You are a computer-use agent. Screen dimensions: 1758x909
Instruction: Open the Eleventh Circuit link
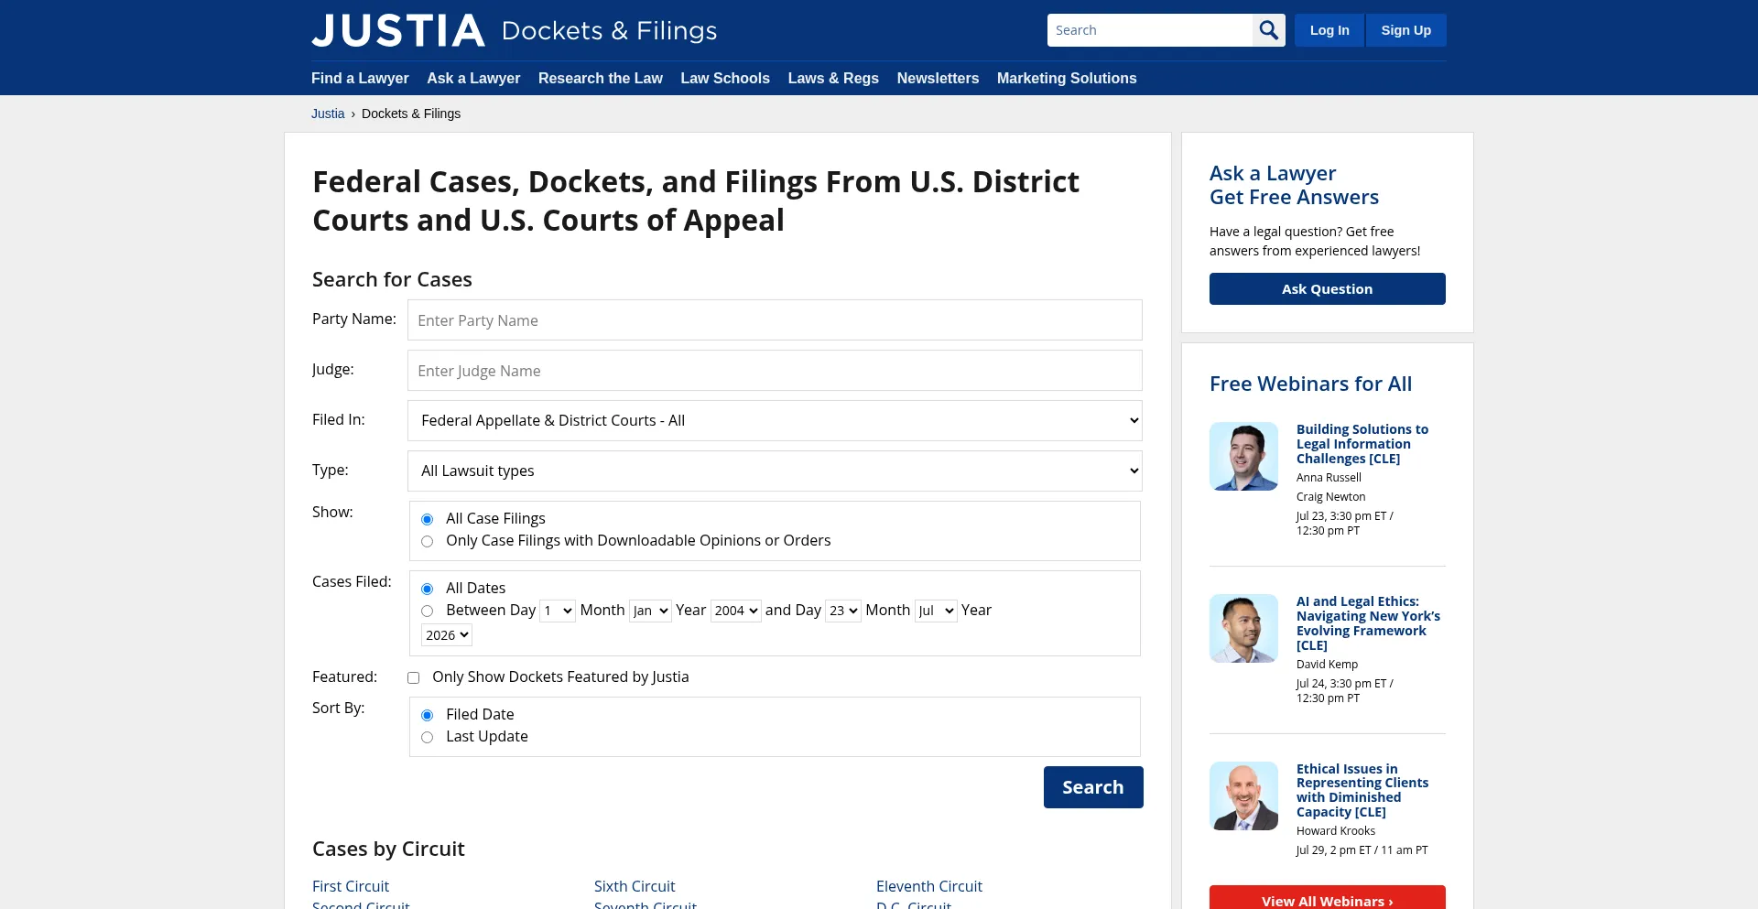[x=929, y=886]
